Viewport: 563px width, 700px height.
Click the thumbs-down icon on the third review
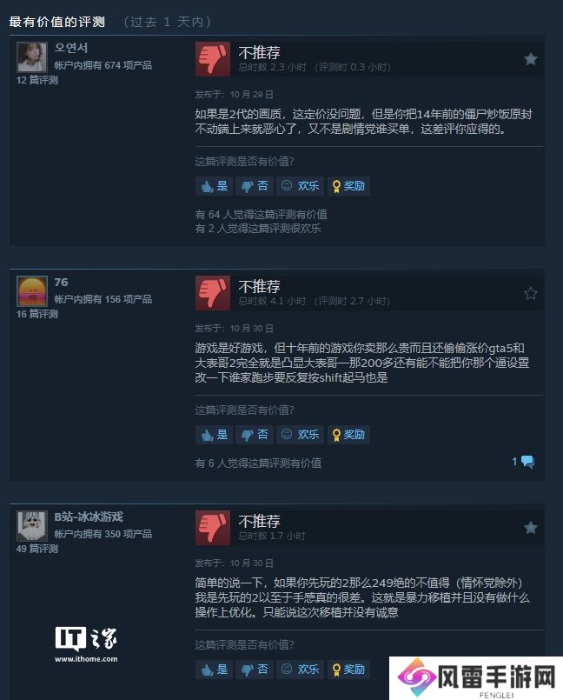click(x=213, y=528)
